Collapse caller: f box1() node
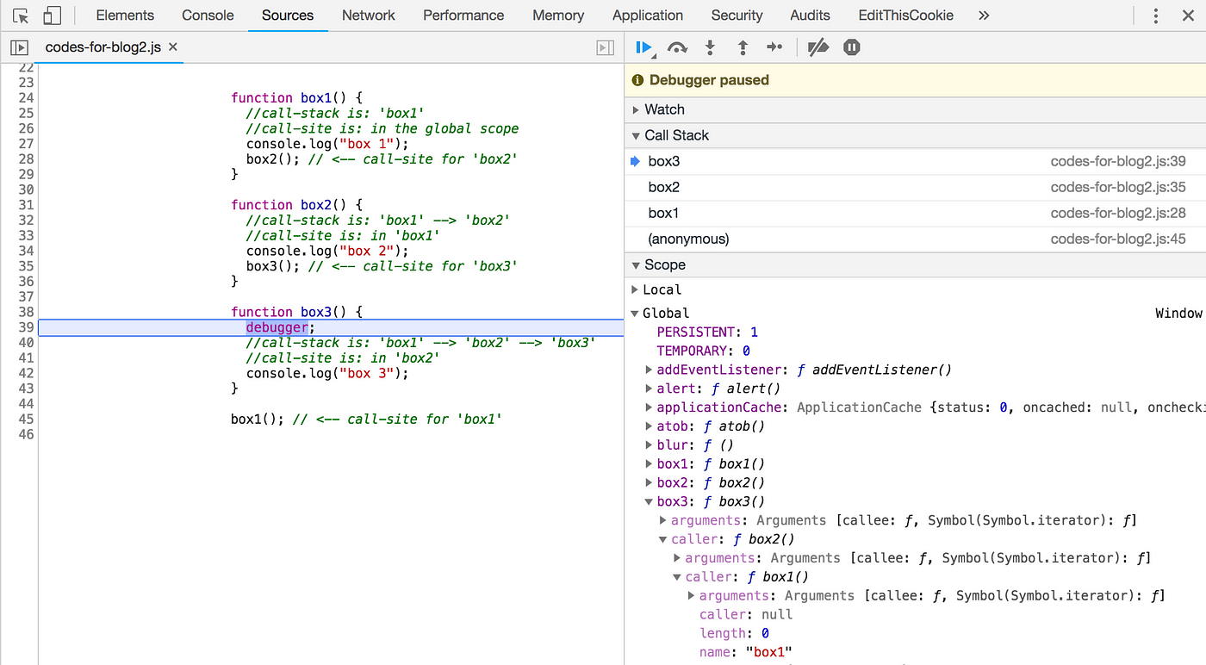This screenshot has width=1206, height=665. pos(677,577)
